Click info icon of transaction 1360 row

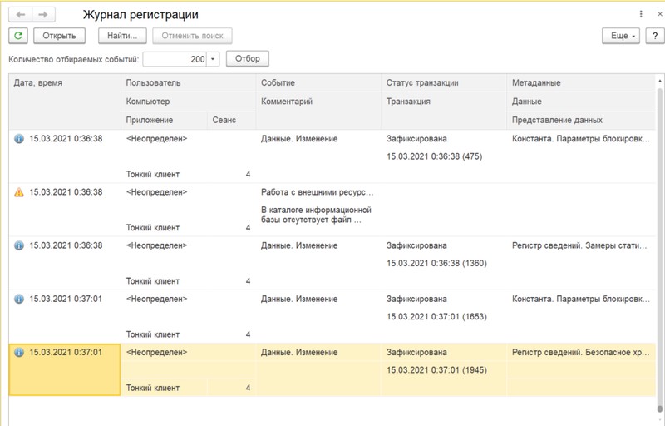click(19, 245)
